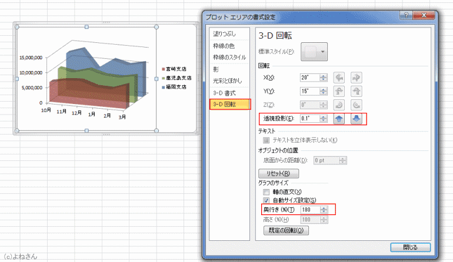
Task: Select 福岡支店 legend entry in chart
Action: tap(174, 87)
